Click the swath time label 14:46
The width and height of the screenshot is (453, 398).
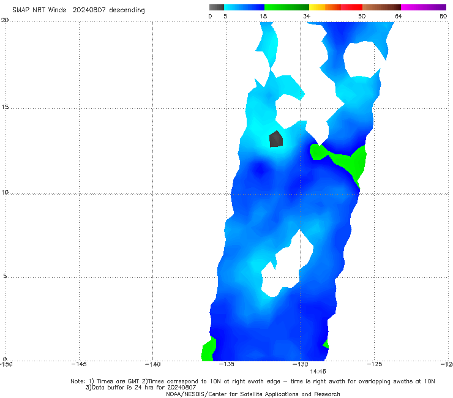tap(318, 371)
